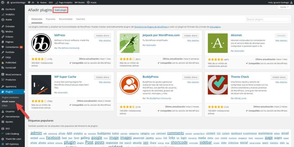
Task: Open Más detalles for bbPress
Action: pos(105,41)
